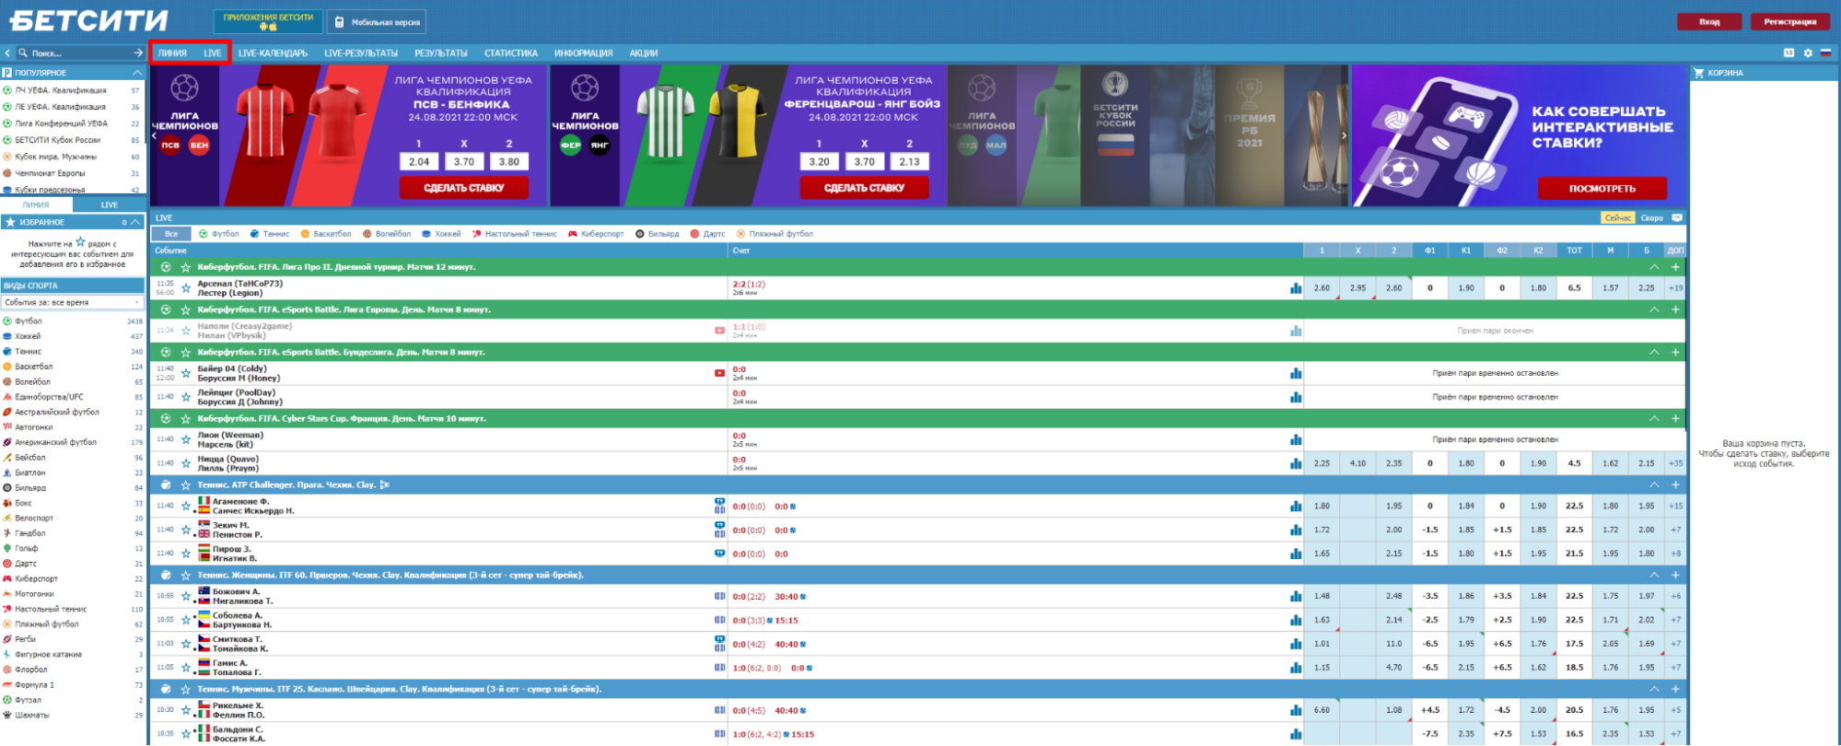This screenshot has width=1841, height=746.
Task: Star the ATP Challenger Прага league header
Action: click(x=186, y=484)
